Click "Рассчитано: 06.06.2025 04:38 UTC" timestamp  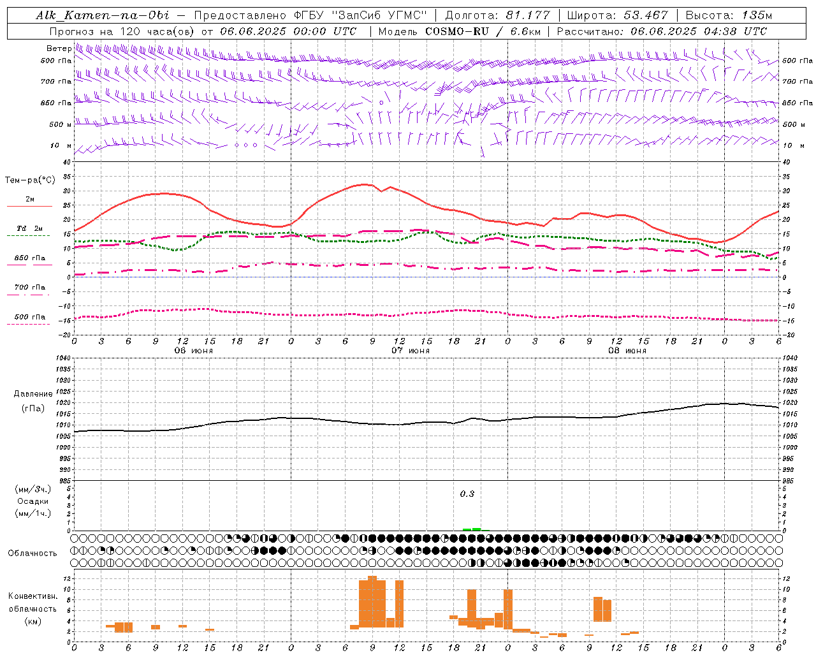point(662,31)
